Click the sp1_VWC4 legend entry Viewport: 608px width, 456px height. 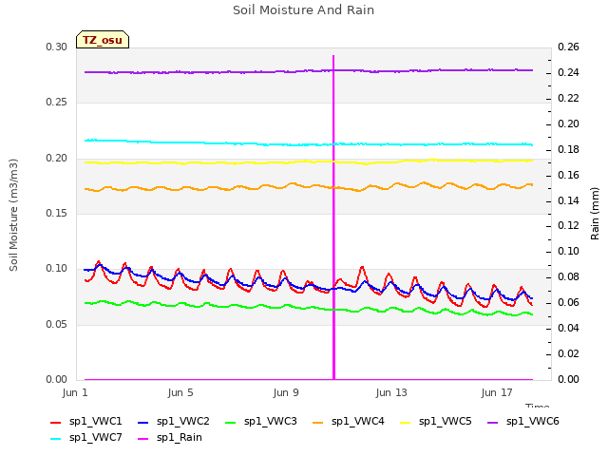(349, 422)
